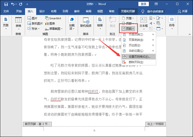Screen dimensions: 193x137
Task: Insert a picture with 图片
Action: click(33, 18)
